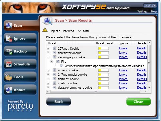The width and height of the screenshot is (161, 121).
Task: Open the Tools toolbox icon
Action: click(9, 77)
